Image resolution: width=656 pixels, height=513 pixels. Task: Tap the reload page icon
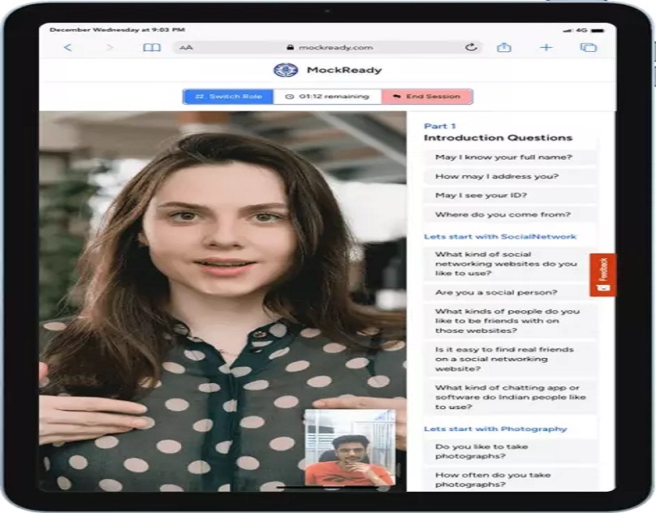coord(470,48)
